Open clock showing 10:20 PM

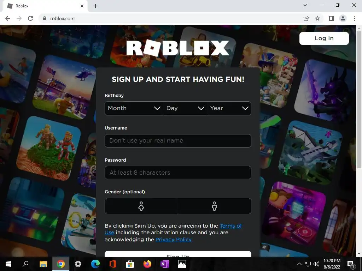[332, 264]
